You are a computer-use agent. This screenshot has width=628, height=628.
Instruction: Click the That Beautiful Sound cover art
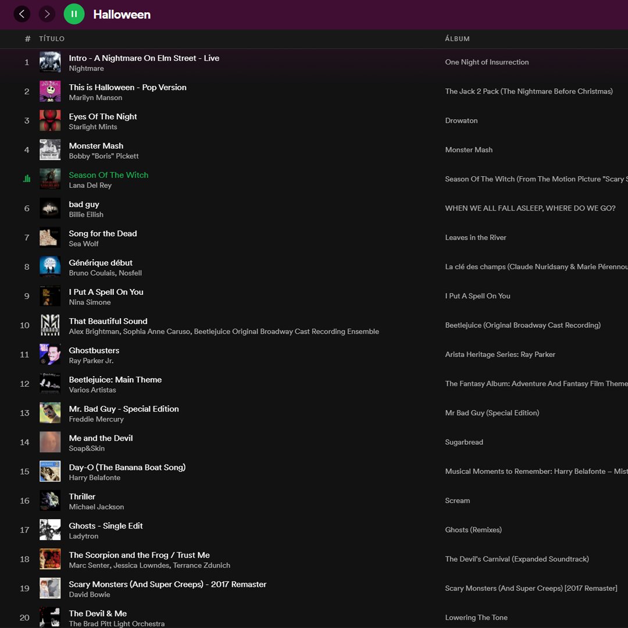(x=50, y=325)
